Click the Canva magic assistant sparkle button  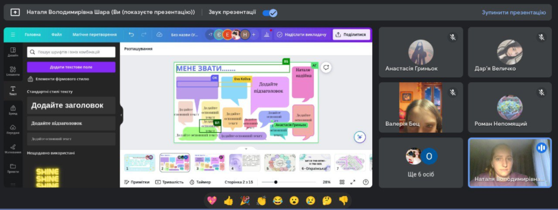click(x=360, y=137)
